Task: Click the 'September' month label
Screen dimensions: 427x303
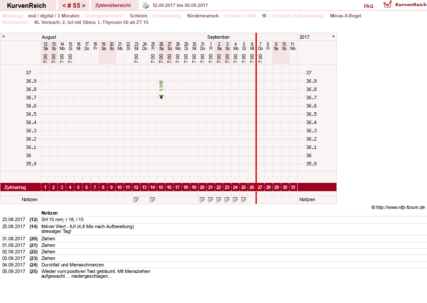Action: click(219, 37)
